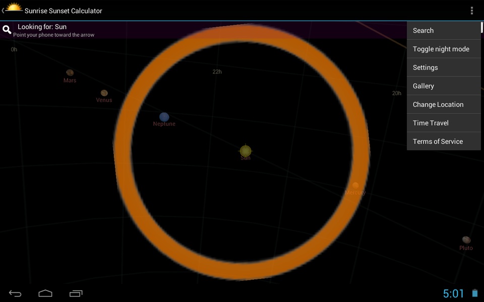Toggle night mode from the menu
Image resolution: width=484 pixels, height=302 pixels.
(x=444, y=49)
